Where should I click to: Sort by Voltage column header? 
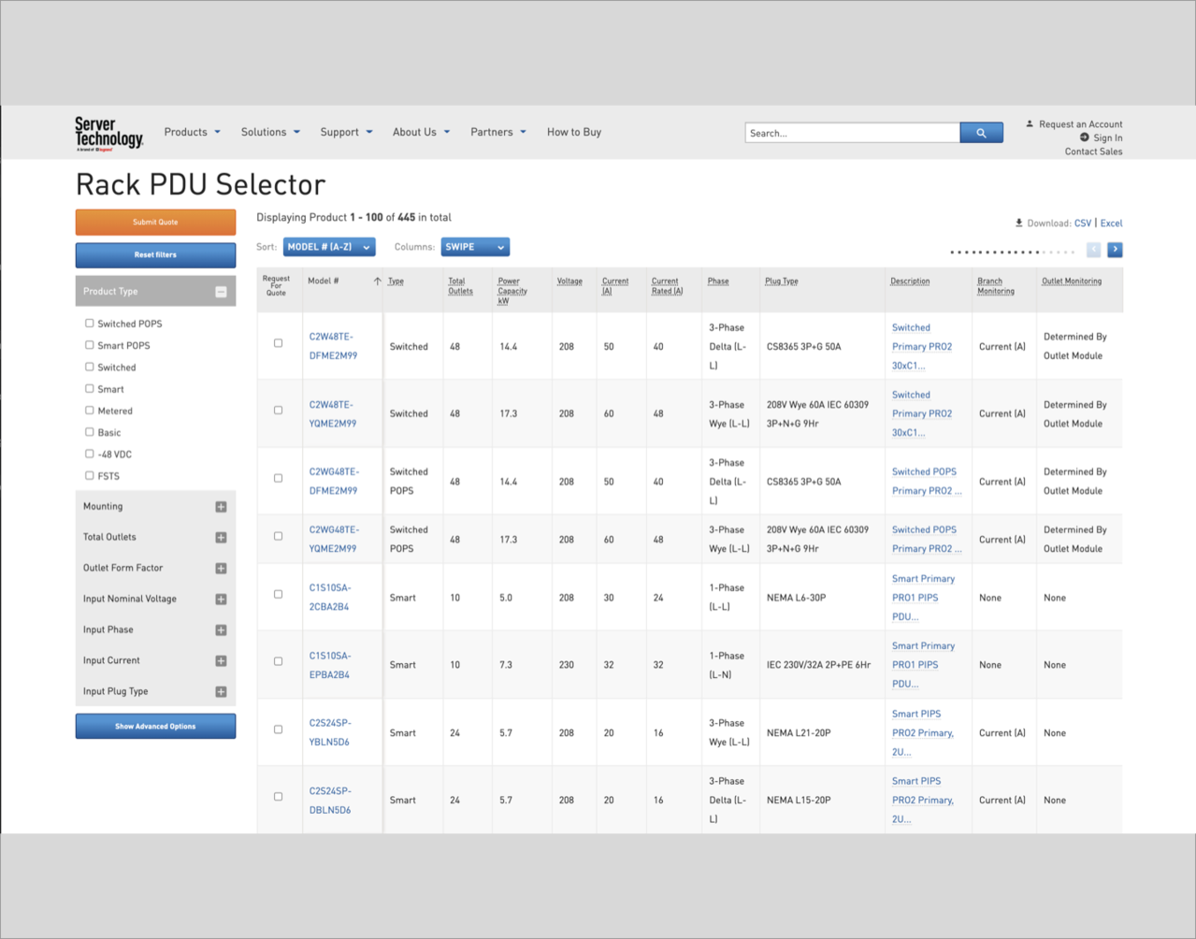[x=569, y=281]
